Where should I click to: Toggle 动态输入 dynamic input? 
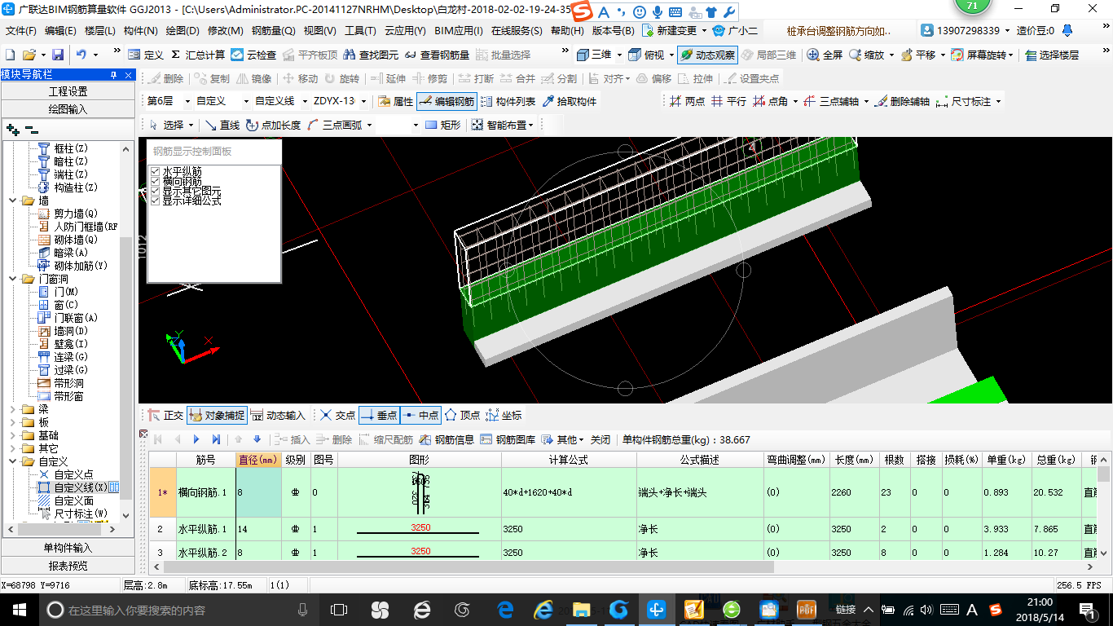tap(277, 415)
